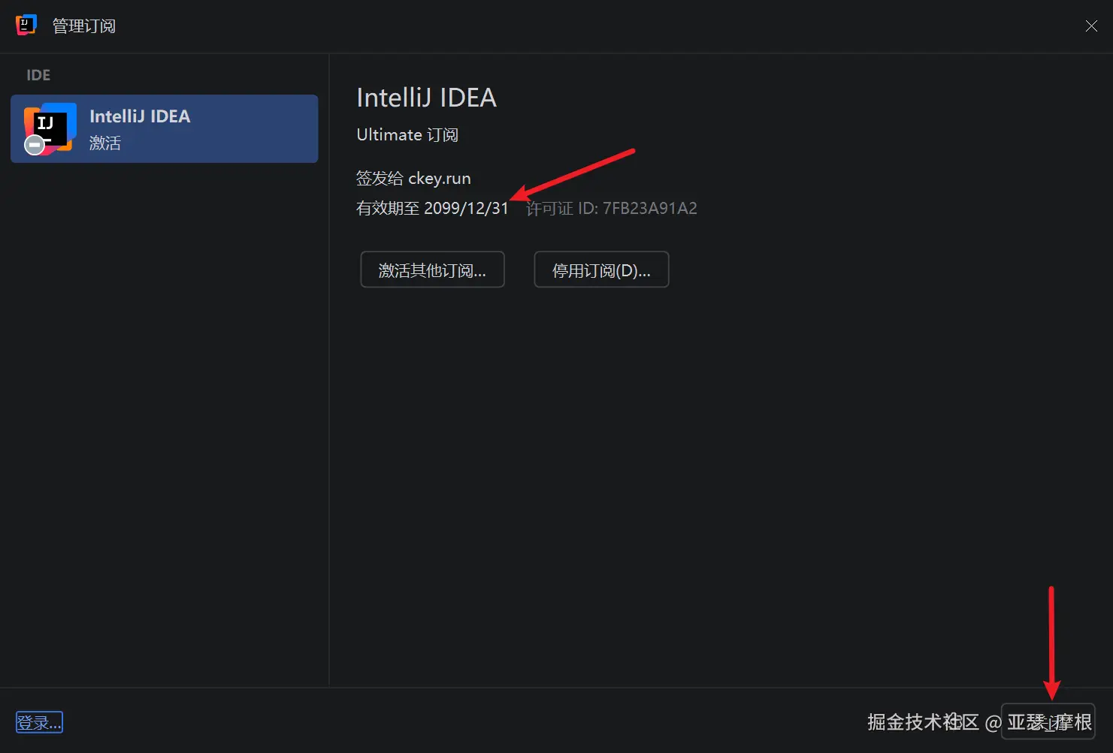Click the 许可证 ID: 7FB23A91A2 text
Screen dimensions: 1113x753
click(612, 209)
